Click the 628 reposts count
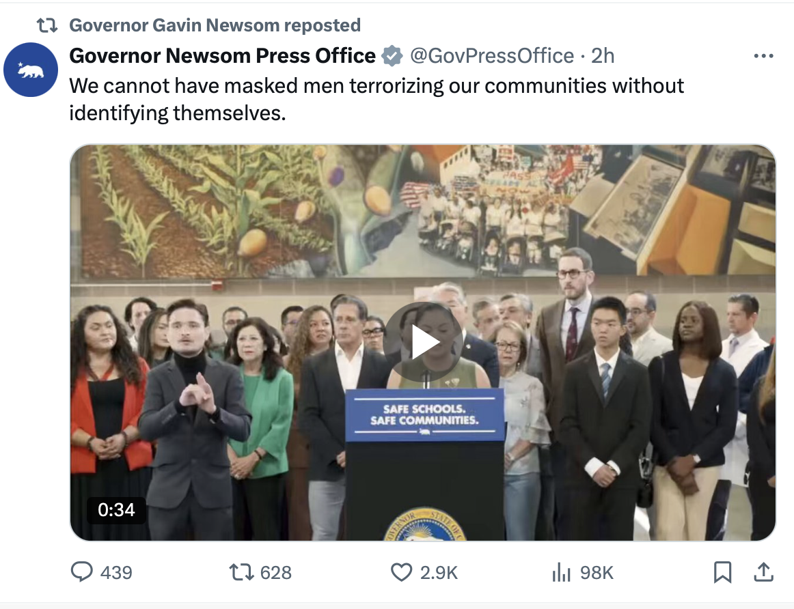This screenshot has width=794, height=609. (276, 572)
